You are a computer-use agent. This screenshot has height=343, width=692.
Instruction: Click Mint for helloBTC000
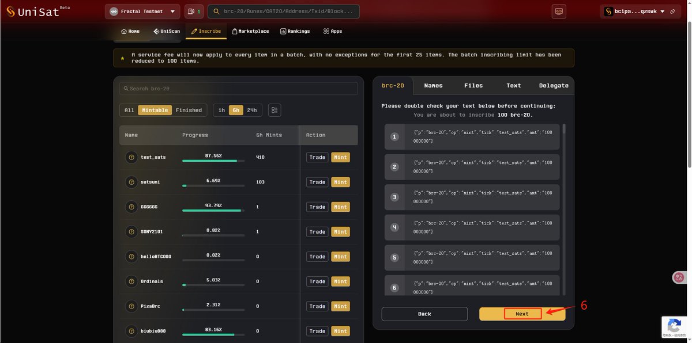(x=340, y=257)
